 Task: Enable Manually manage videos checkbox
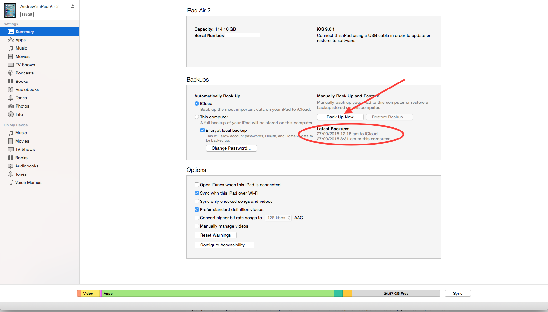[x=197, y=226]
